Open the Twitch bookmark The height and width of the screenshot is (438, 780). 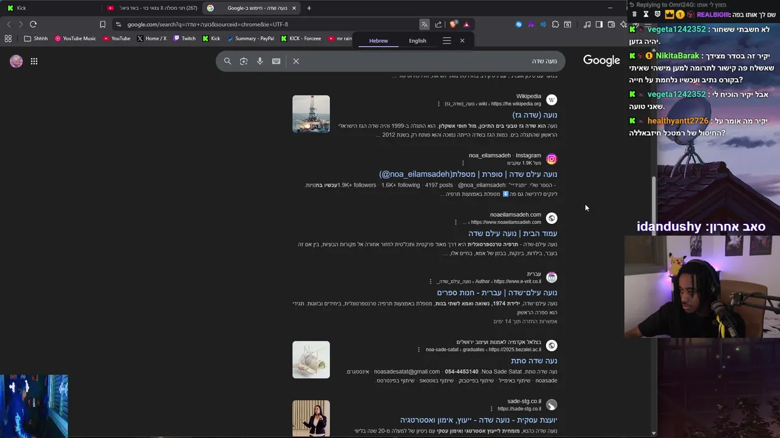185,38
